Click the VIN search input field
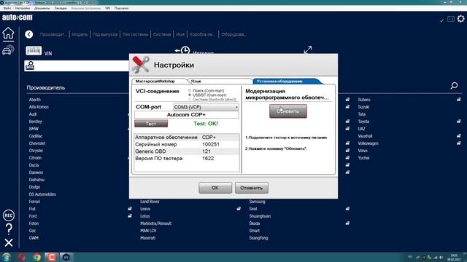Screen dimensions: 467x262 tap(77, 65)
